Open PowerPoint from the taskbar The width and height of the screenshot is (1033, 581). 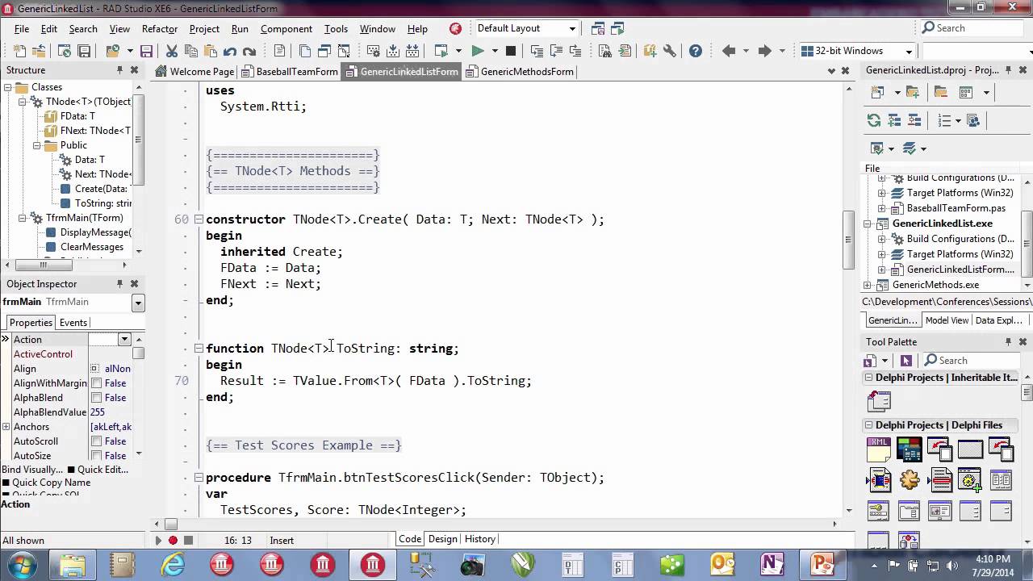click(822, 563)
